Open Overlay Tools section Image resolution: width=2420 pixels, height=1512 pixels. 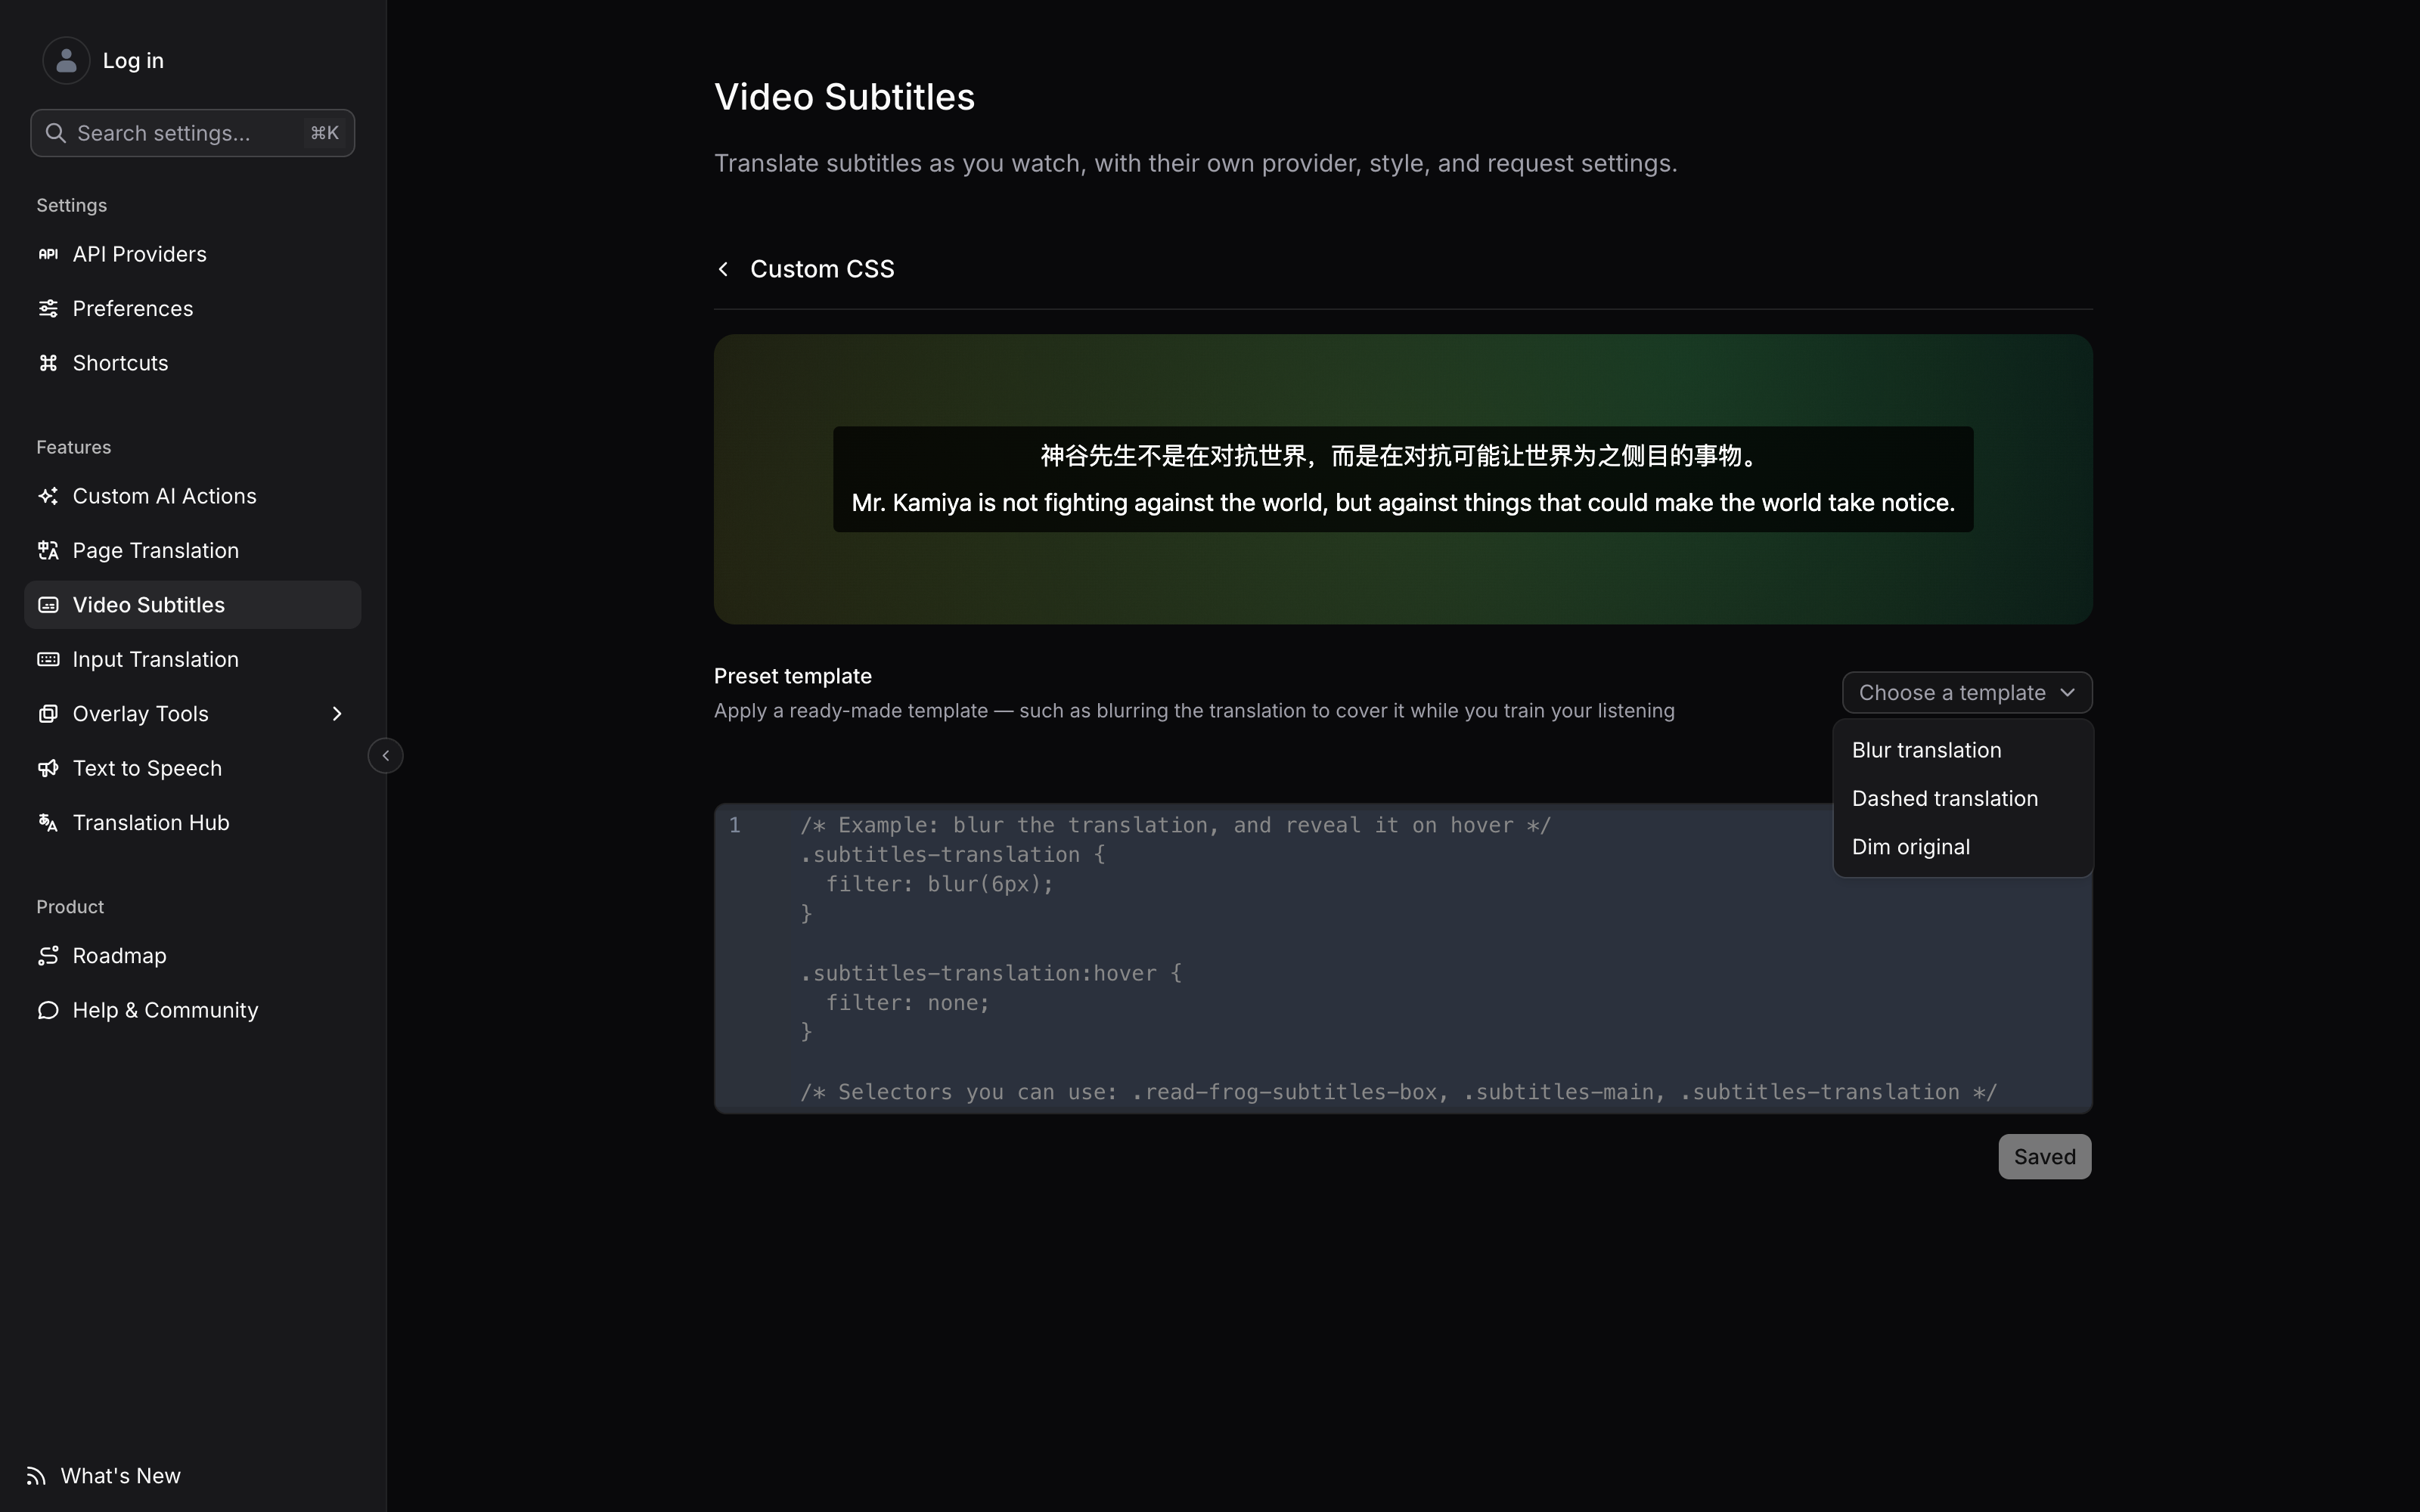[x=193, y=714]
